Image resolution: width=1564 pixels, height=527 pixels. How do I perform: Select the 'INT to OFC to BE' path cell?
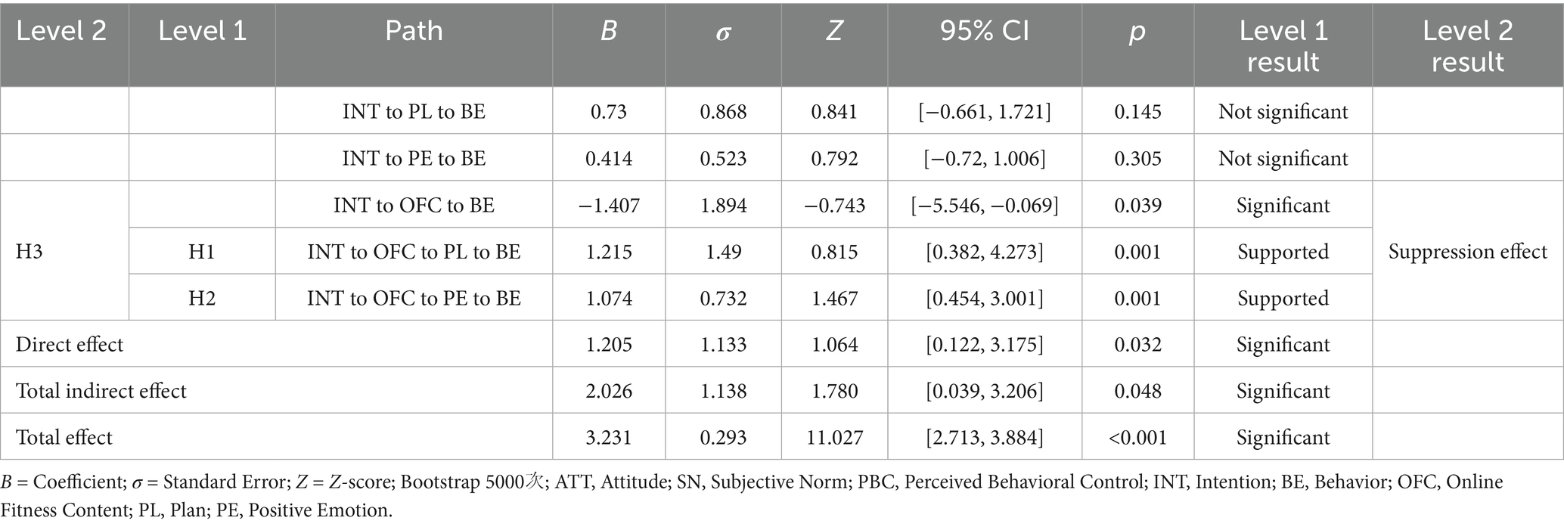[x=414, y=206]
